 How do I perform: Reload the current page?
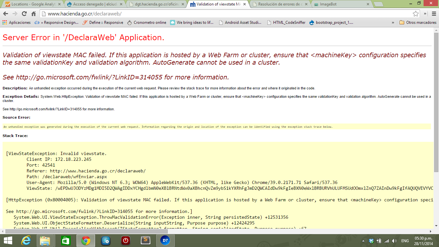pyautogui.click(x=24, y=14)
